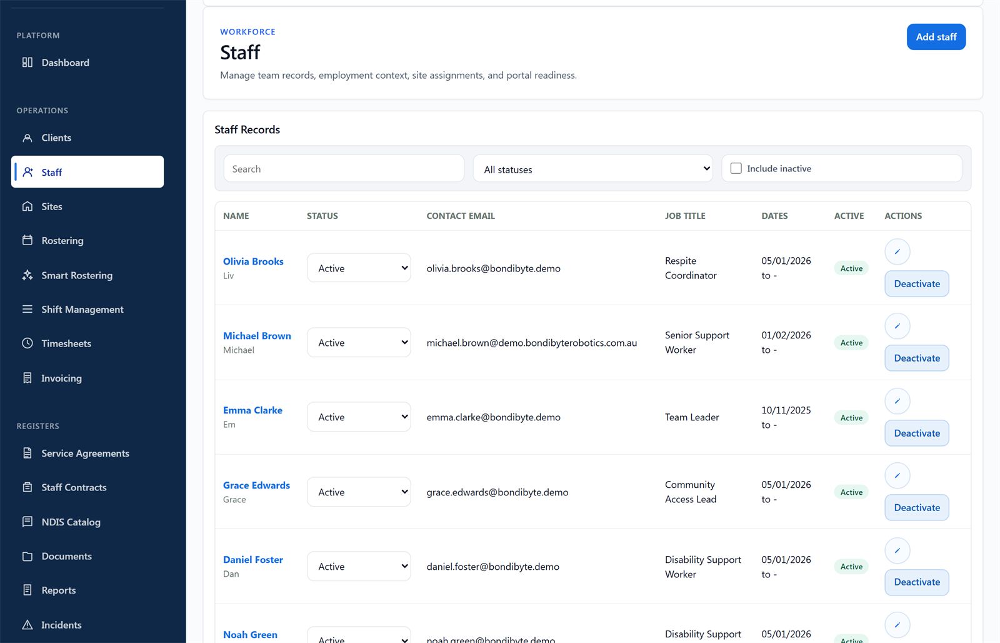Image resolution: width=1000 pixels, height=643 pixels.
Task: Toggle the Include inactive checkbox
Action: click(736, 168)
